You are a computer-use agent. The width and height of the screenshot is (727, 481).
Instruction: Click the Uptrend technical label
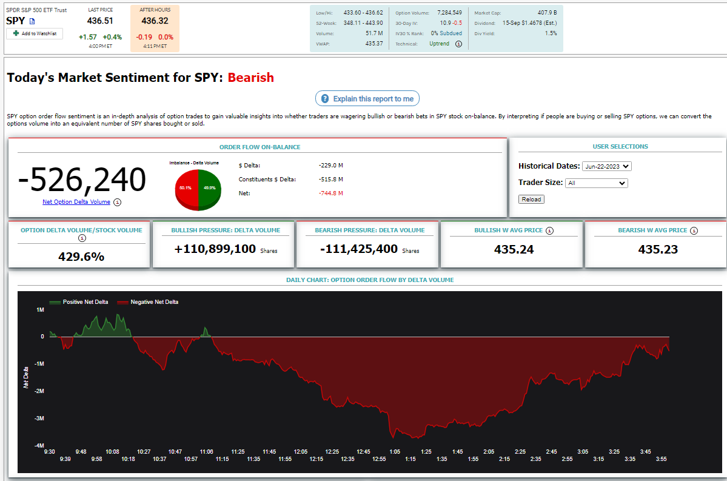tap(440, 44)
